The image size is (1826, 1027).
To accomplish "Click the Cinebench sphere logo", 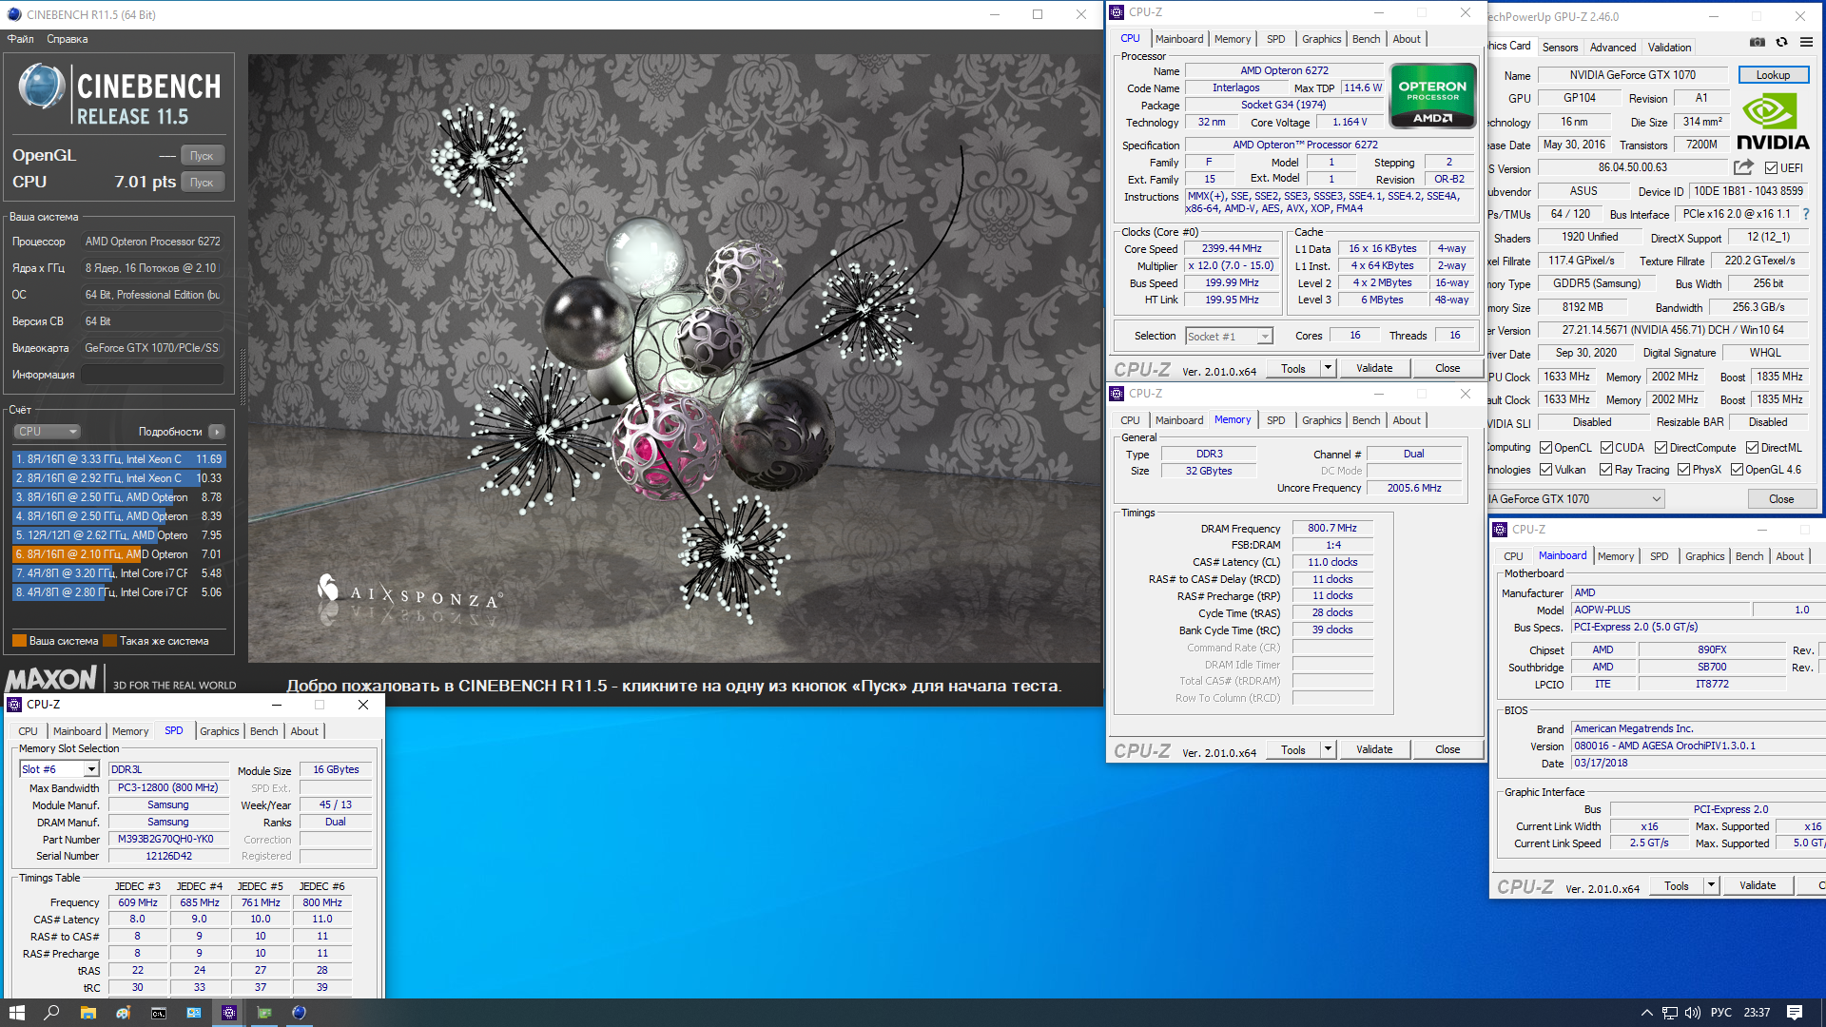I will [x=42, y=87].
